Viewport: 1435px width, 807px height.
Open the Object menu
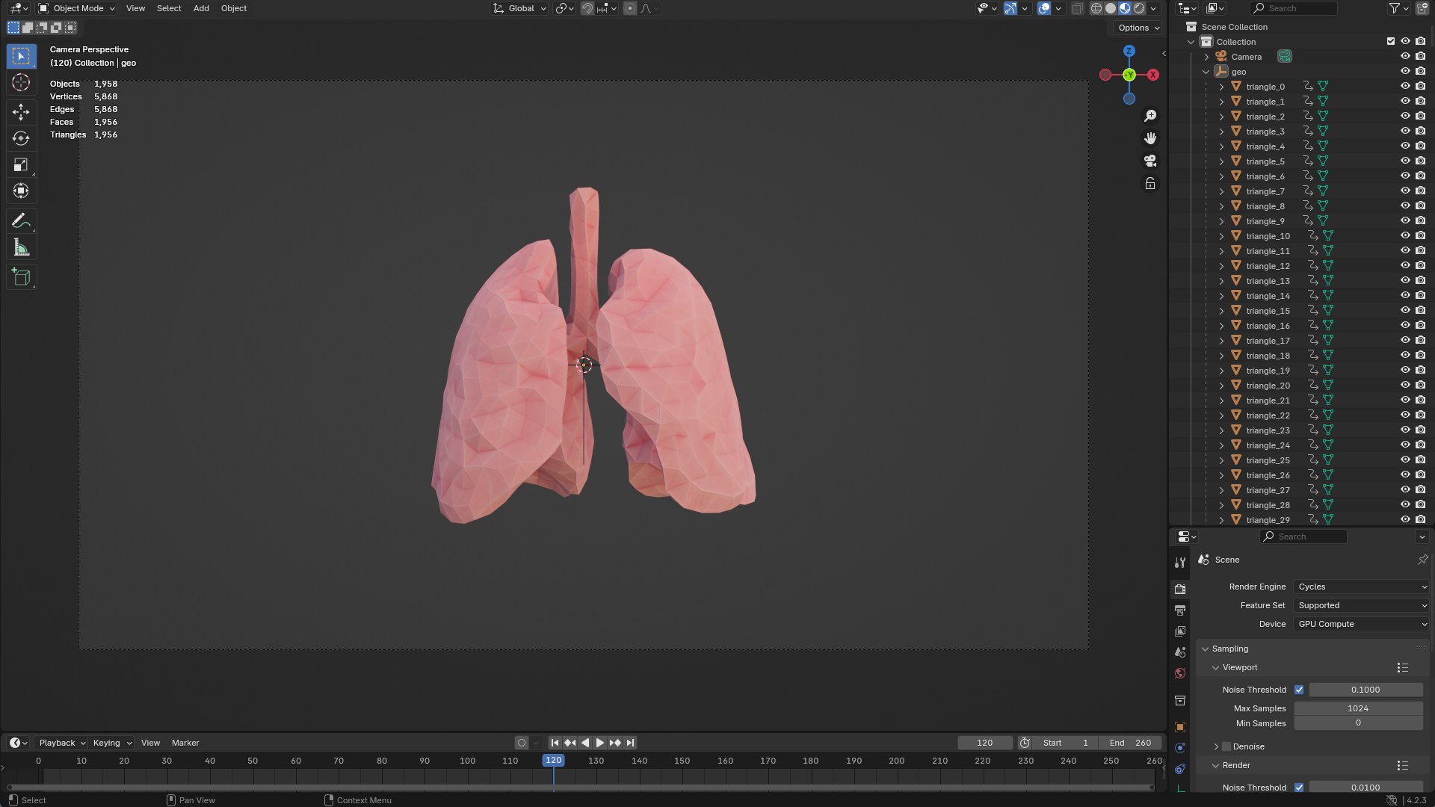(x=234, y=8)
